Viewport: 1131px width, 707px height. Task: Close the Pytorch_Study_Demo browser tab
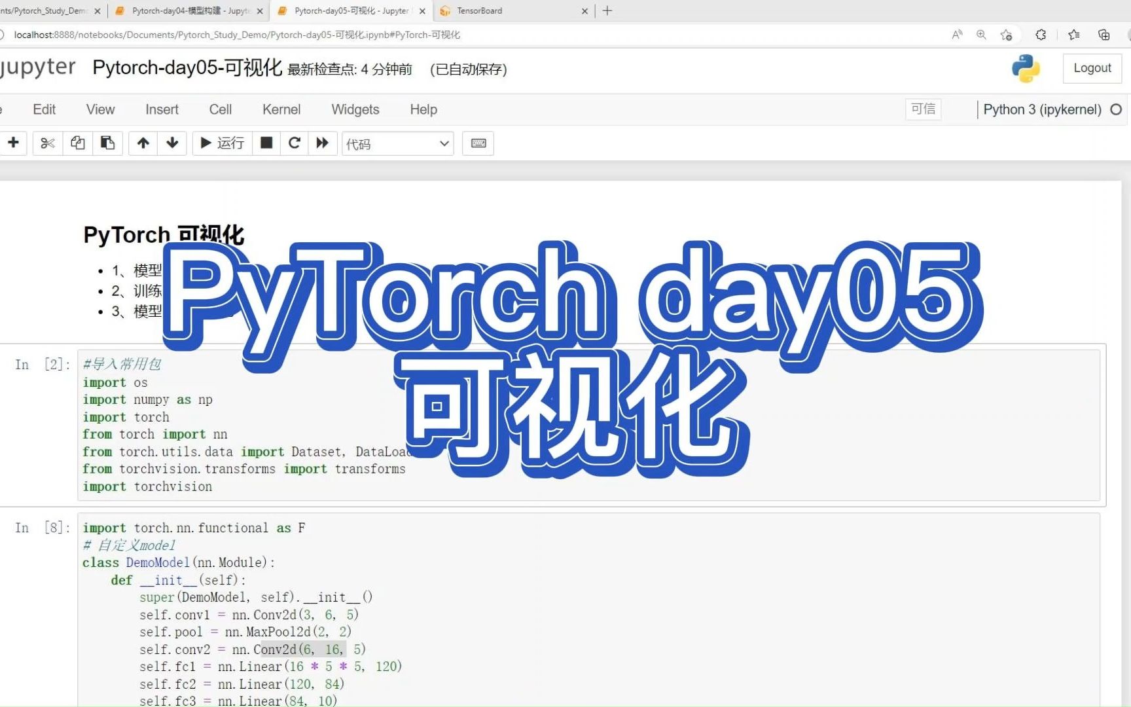pyautogui.click(x=98, y=11)
